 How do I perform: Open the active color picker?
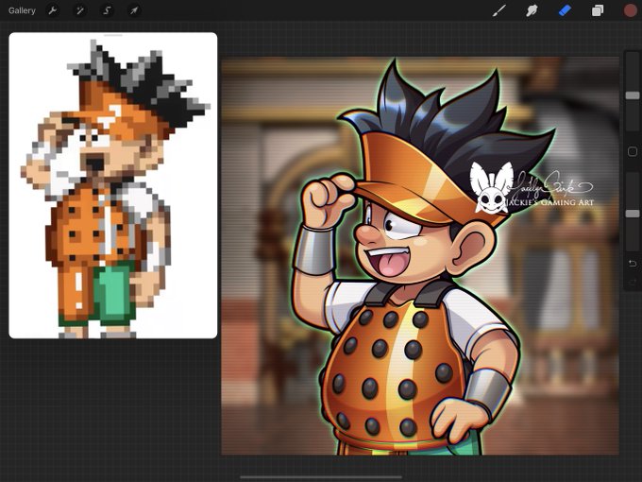[630, 10]
